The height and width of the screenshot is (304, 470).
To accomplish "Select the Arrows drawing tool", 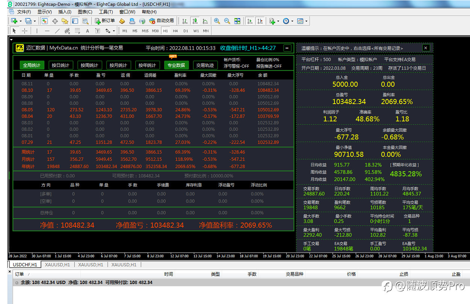I will (x=108, y=31).
